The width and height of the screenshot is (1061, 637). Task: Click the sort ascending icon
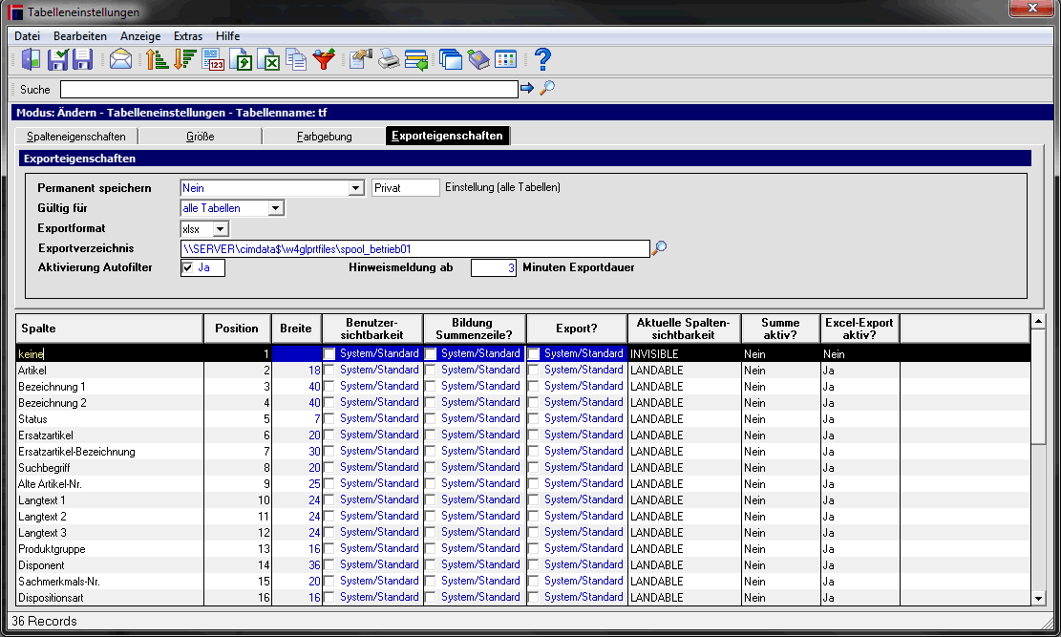pos(157,59)
